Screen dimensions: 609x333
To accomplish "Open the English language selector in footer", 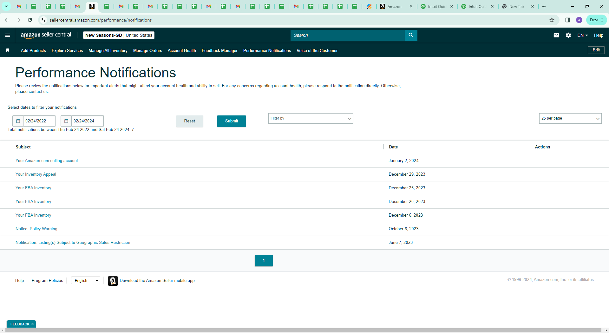I will click(x=86, y=280).
